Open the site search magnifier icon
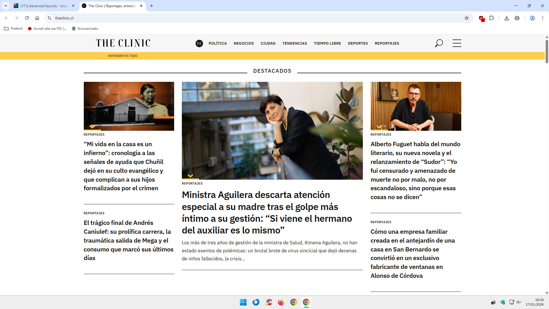 (x=439, y=43)
